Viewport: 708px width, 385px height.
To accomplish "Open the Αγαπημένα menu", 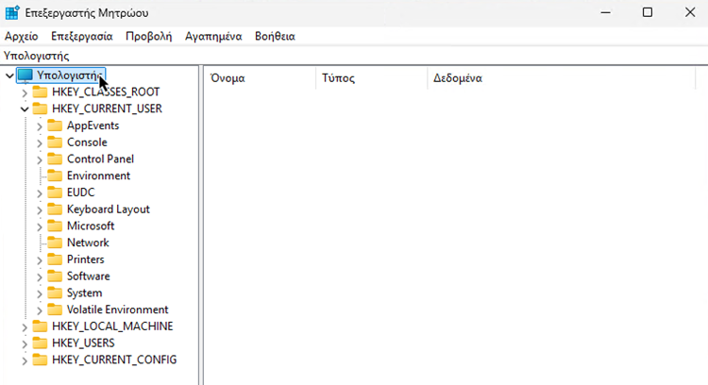I will (213, 37).
